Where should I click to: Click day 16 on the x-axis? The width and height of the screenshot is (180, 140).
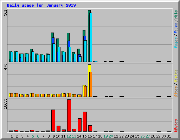[x=90, y=136]
